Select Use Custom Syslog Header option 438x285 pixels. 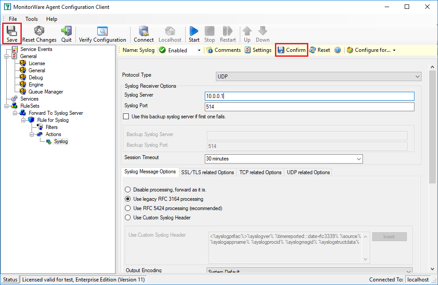[x=127, y=218]
